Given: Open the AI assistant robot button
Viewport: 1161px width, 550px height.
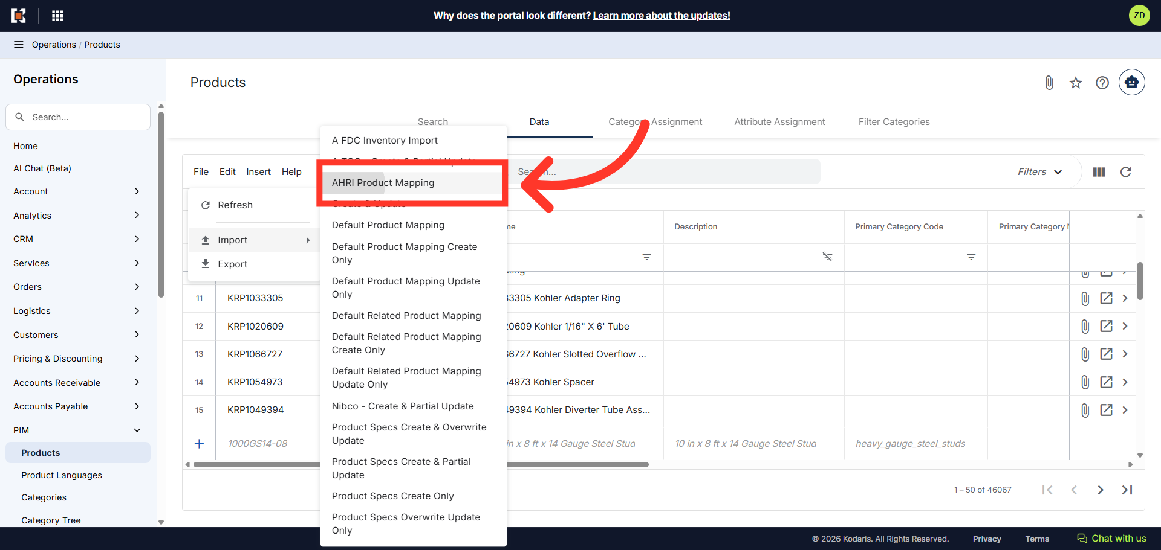Looking at the screenshot, I should 1131,82.
